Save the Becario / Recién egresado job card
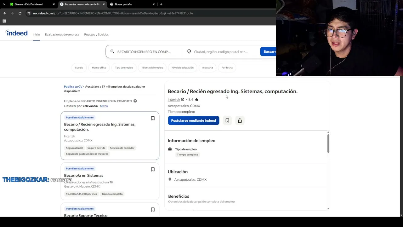This screenshot has height=227, width=403. (153, 119)
